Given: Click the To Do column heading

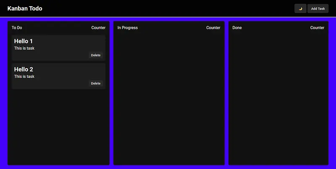Looking at the screenshot, I should pyautogui.click(x=17, y=28).
